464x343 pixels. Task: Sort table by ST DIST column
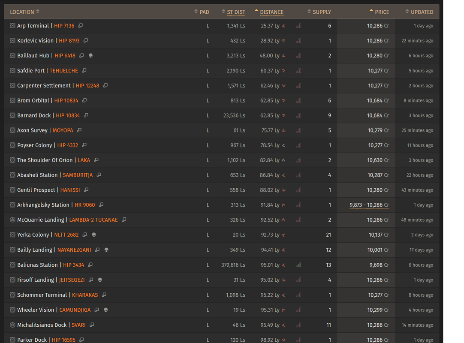click(233, 12)
